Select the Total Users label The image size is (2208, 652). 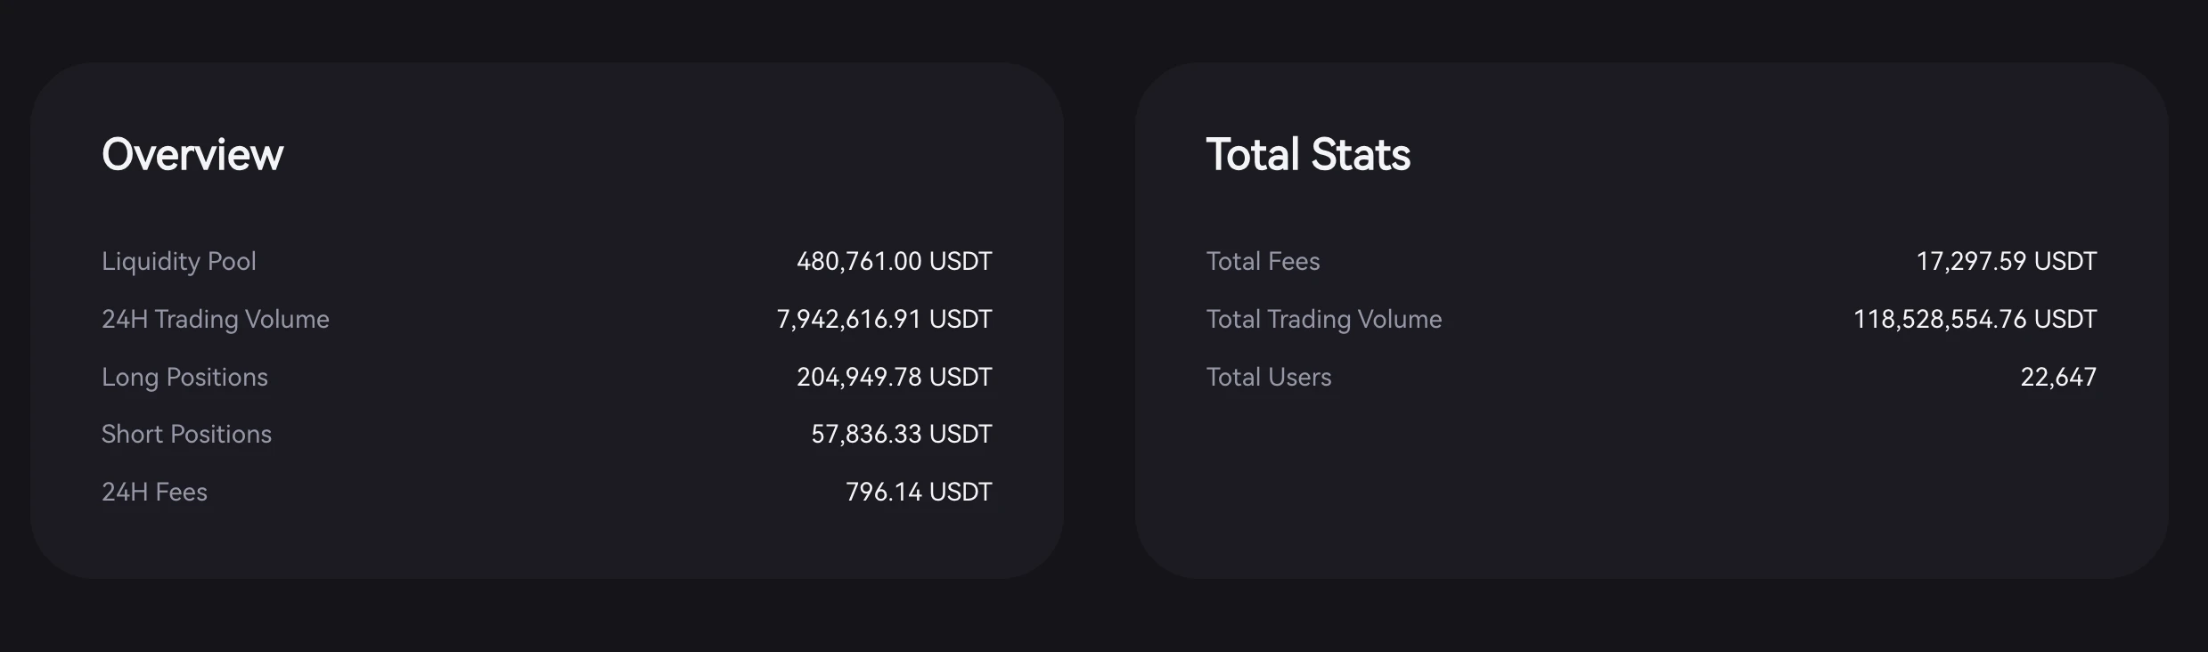pos(1268,377)
